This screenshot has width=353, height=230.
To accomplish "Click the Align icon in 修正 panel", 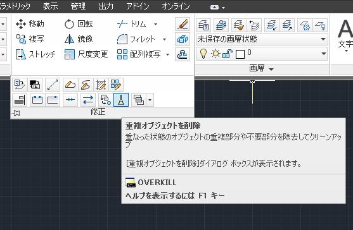I will click(20, 100).
